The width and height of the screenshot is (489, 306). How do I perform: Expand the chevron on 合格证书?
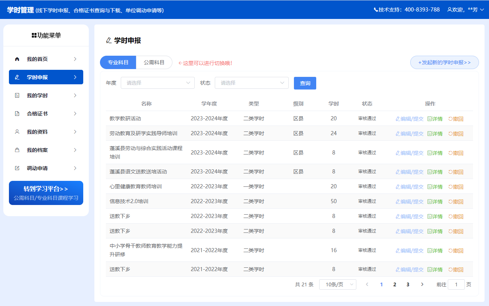point(75,114)
